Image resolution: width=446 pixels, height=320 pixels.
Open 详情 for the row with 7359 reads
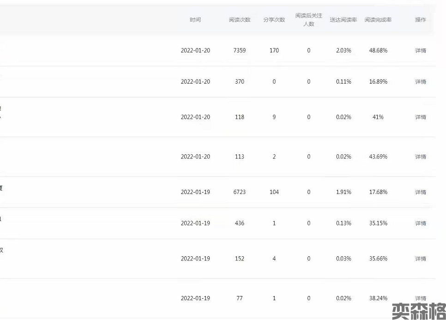420,51
